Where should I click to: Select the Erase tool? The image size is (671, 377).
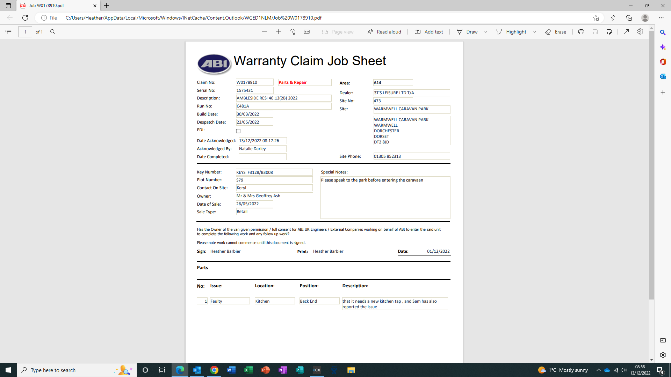point(556,32)
